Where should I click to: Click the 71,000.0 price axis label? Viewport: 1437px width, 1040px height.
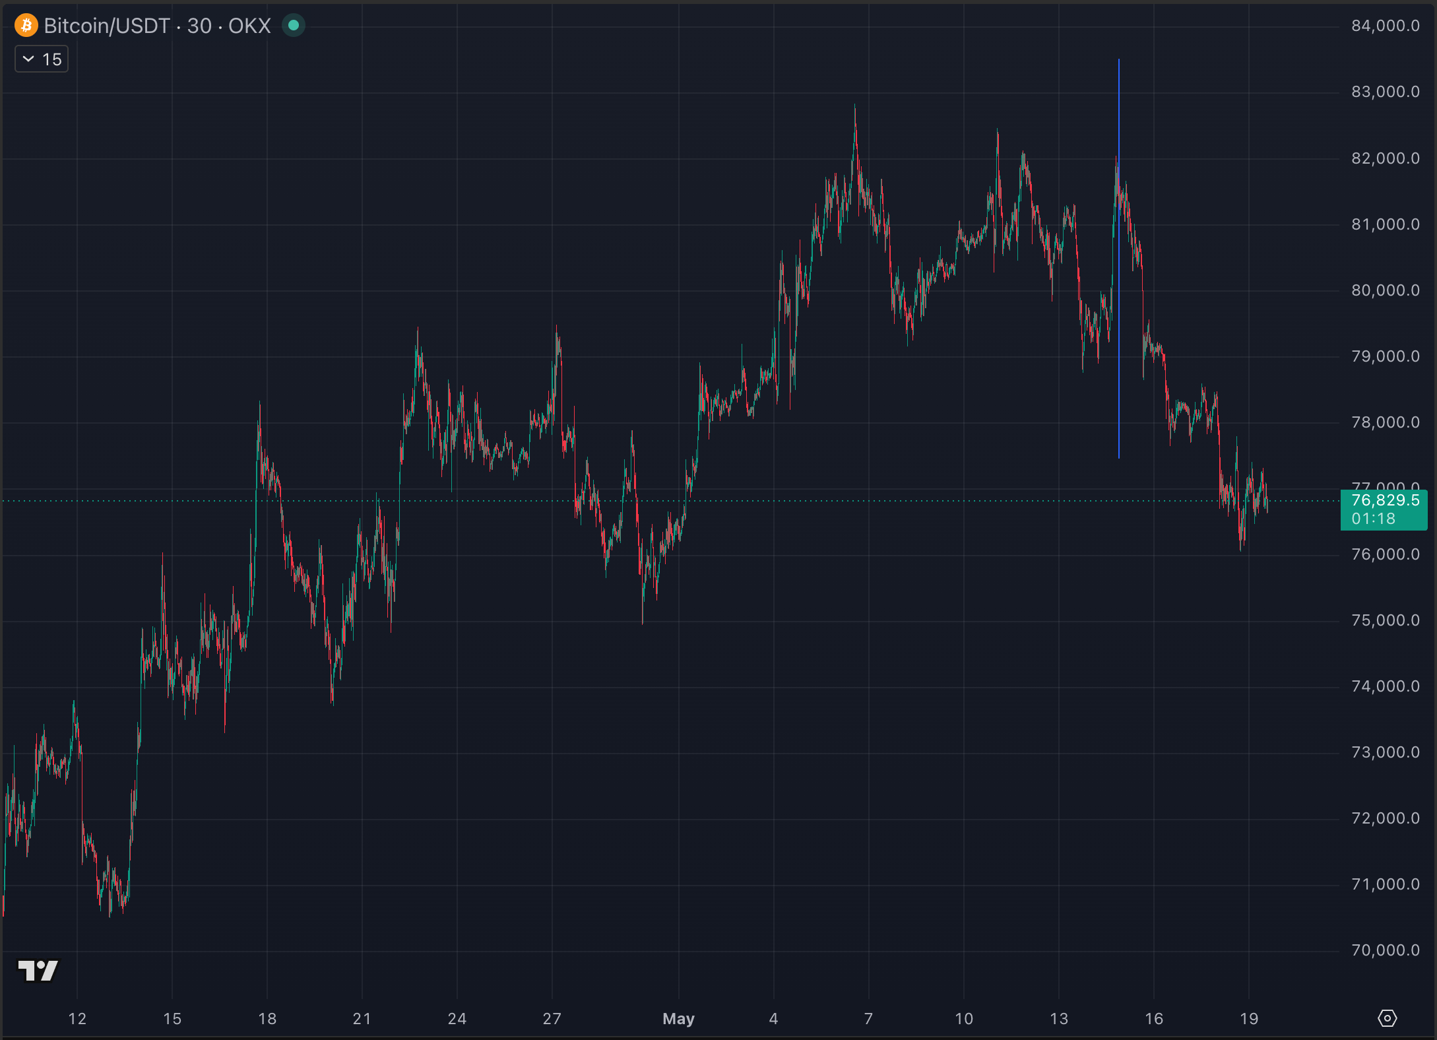click(x=1386, y=884)
